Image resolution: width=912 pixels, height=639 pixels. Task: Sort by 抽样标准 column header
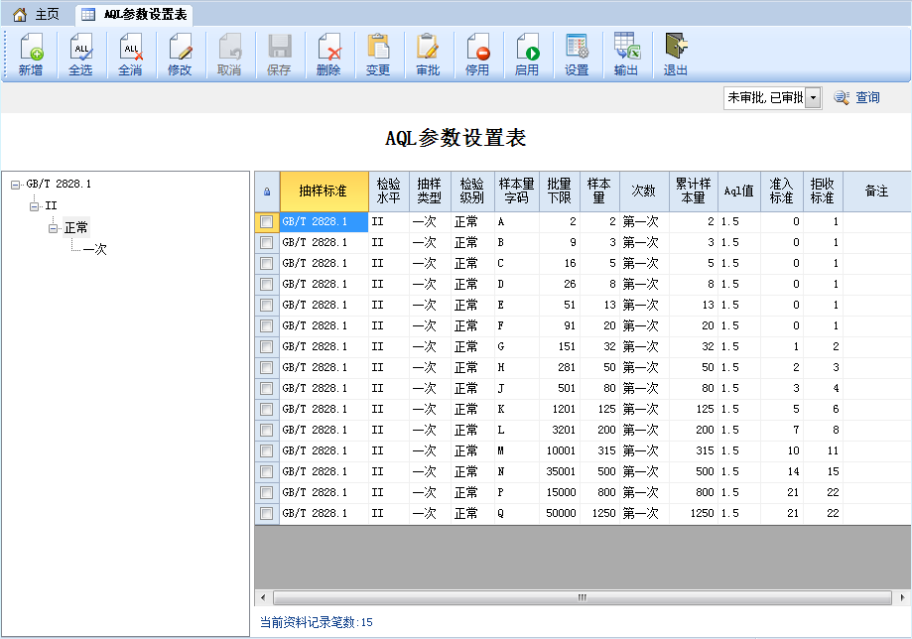coord(324,192)
